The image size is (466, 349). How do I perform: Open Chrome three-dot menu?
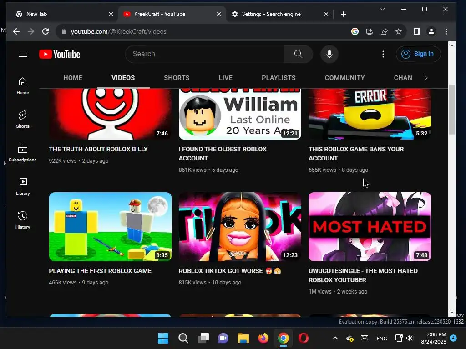pos(446,31)
